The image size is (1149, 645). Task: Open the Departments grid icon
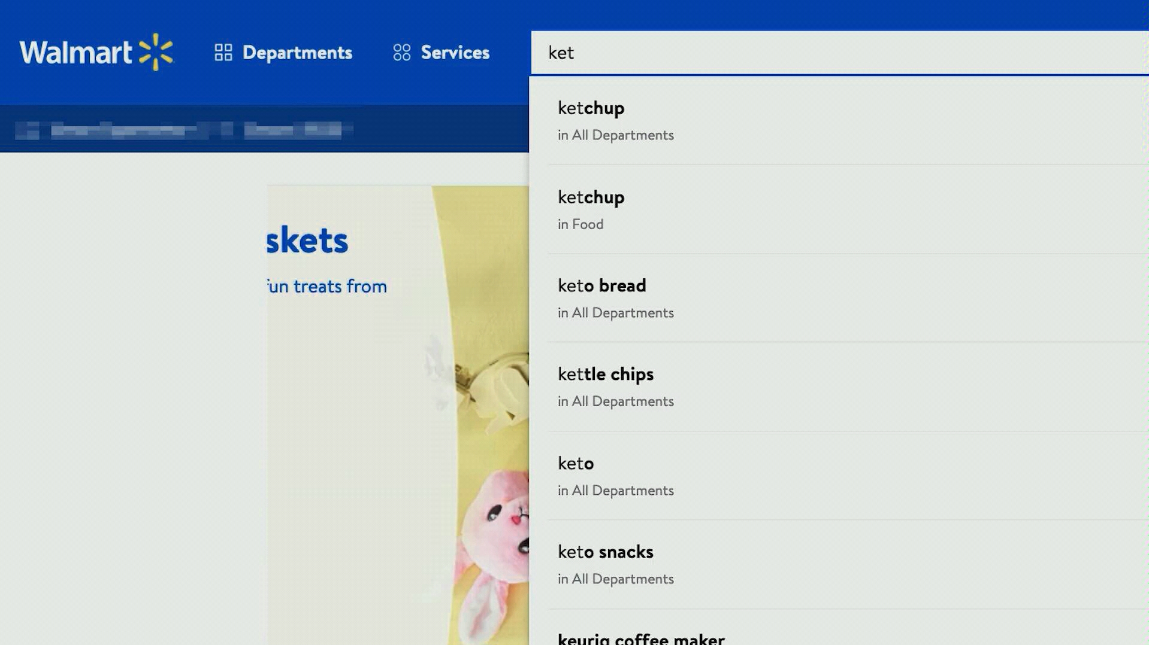[223, 53]
